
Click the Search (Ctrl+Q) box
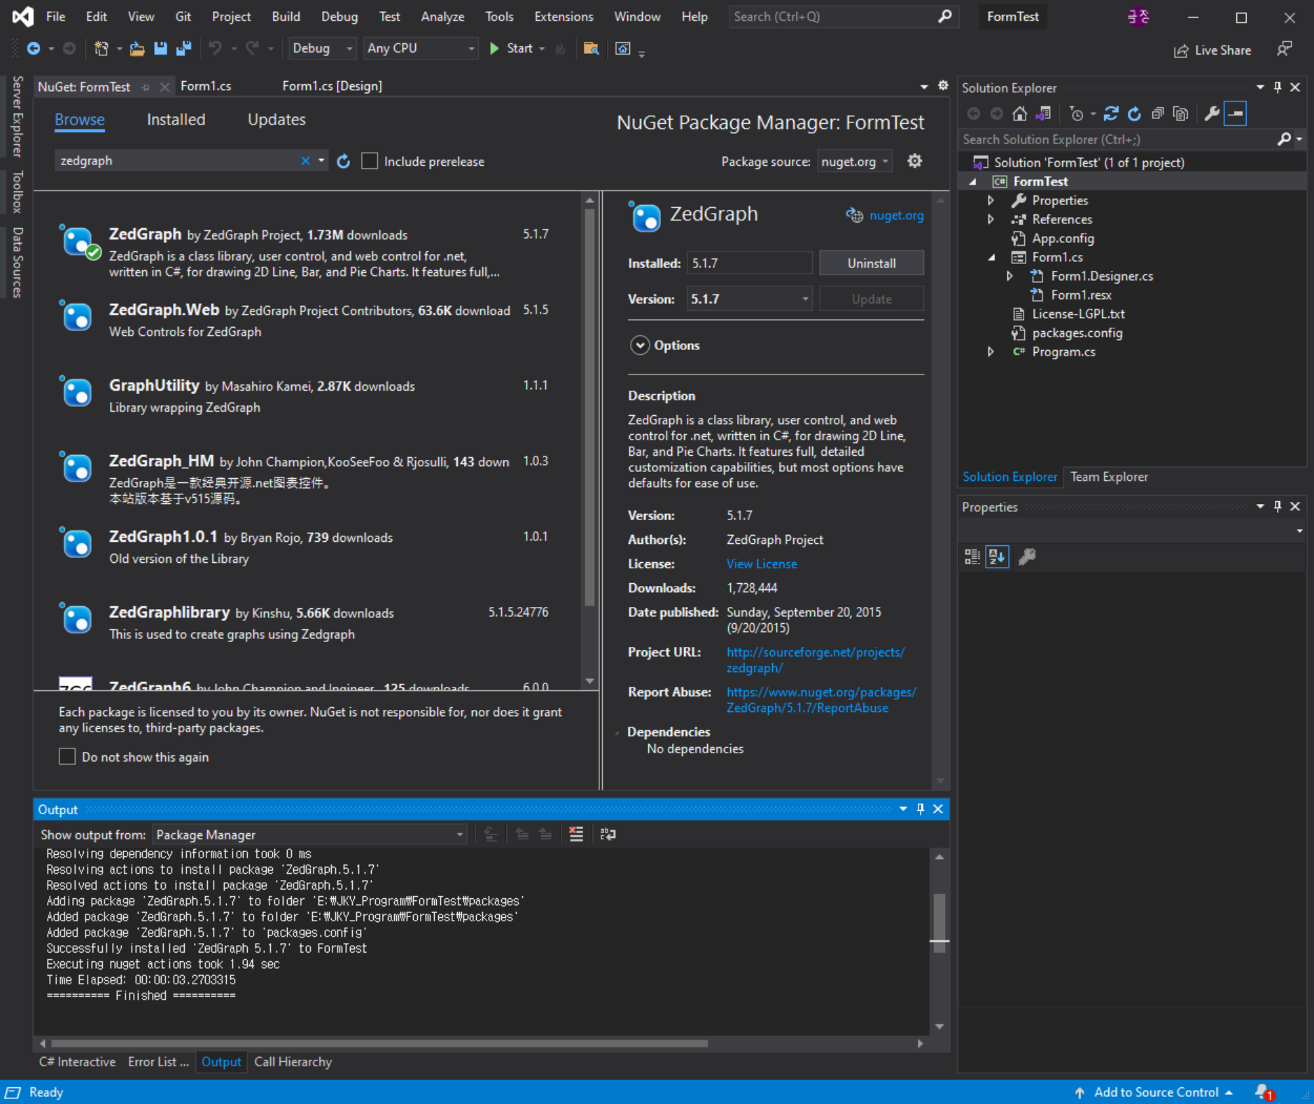click(x=843, y=16)
